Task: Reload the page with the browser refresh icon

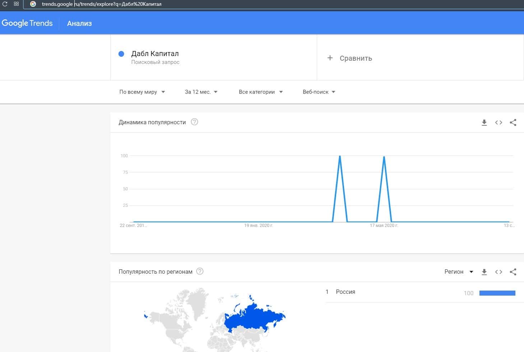Action: [5, 4]
